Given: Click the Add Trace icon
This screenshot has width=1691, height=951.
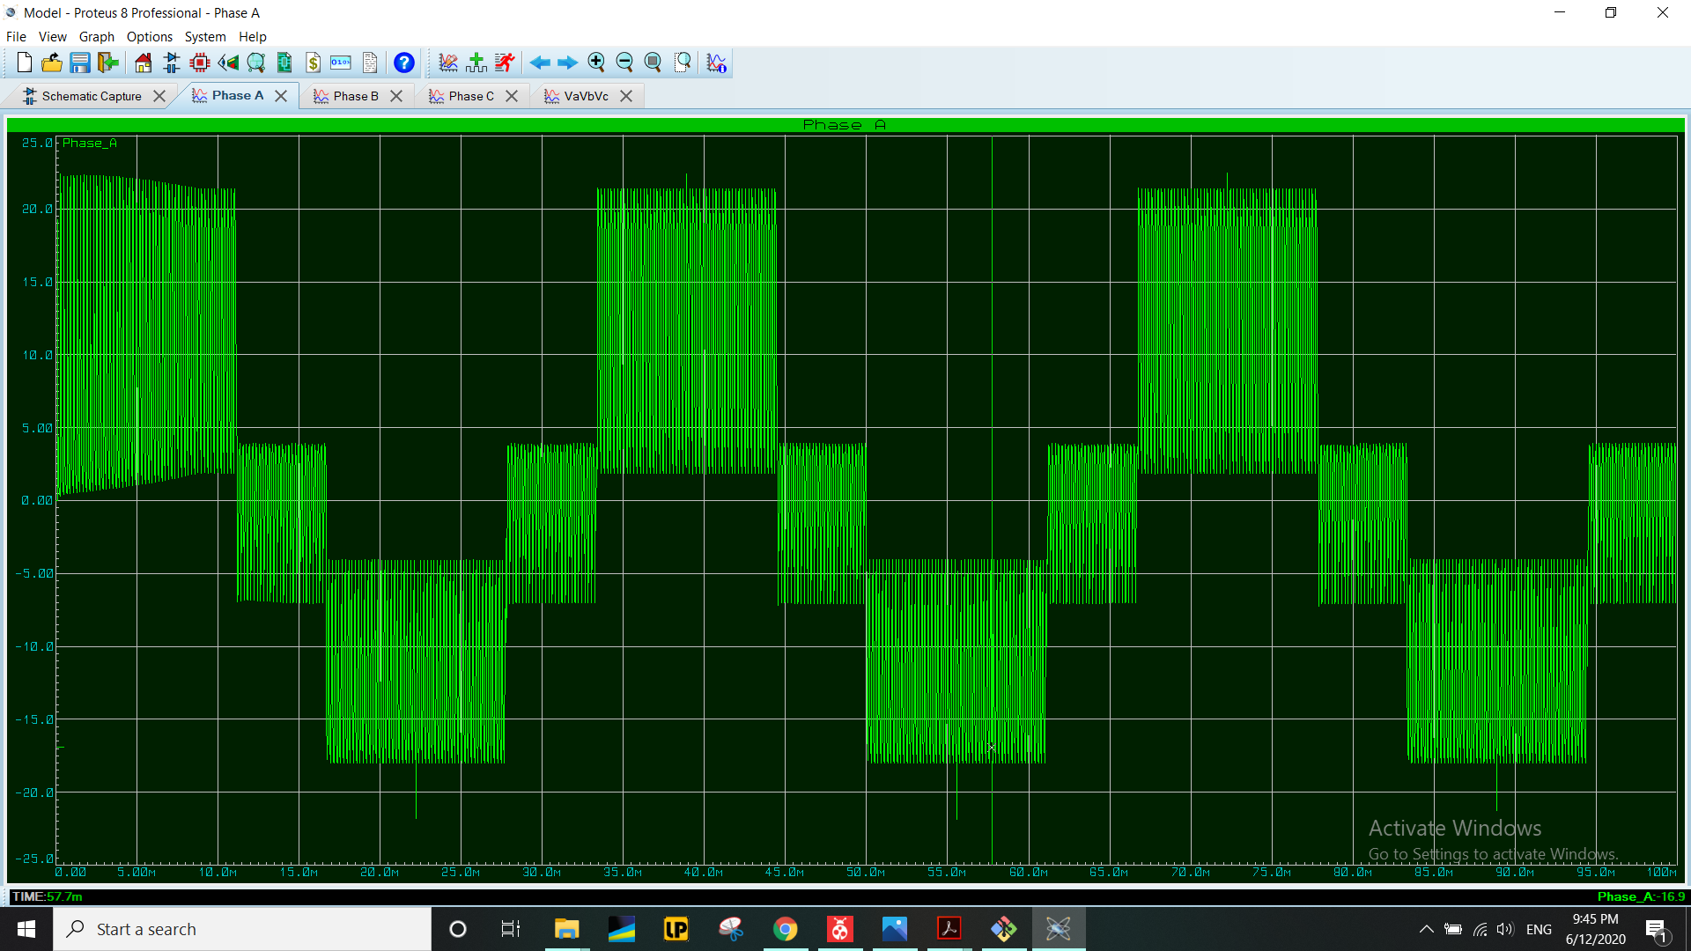Looking at the screenshot, I should (476, 63).
